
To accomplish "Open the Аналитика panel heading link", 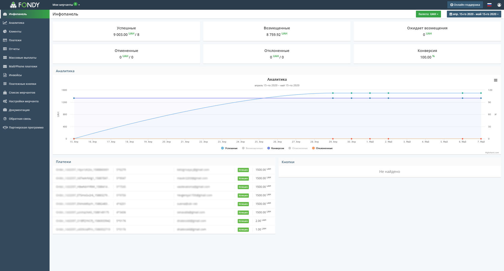I will point(65,71).
